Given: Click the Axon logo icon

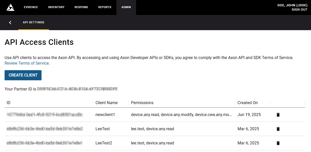Looking at the screenshot, I should [10, 7].
